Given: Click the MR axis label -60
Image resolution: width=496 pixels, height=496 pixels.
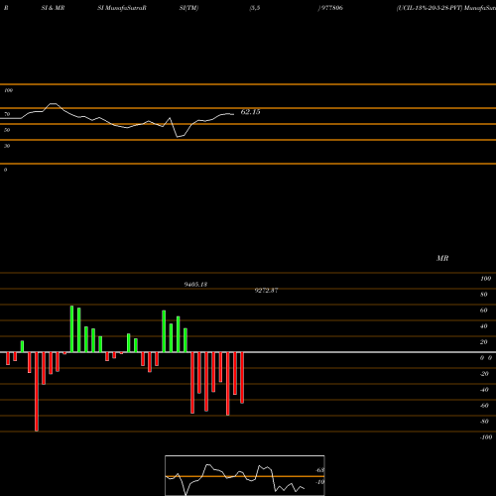Looking at the screenshot, I should [x=484, y=406].
